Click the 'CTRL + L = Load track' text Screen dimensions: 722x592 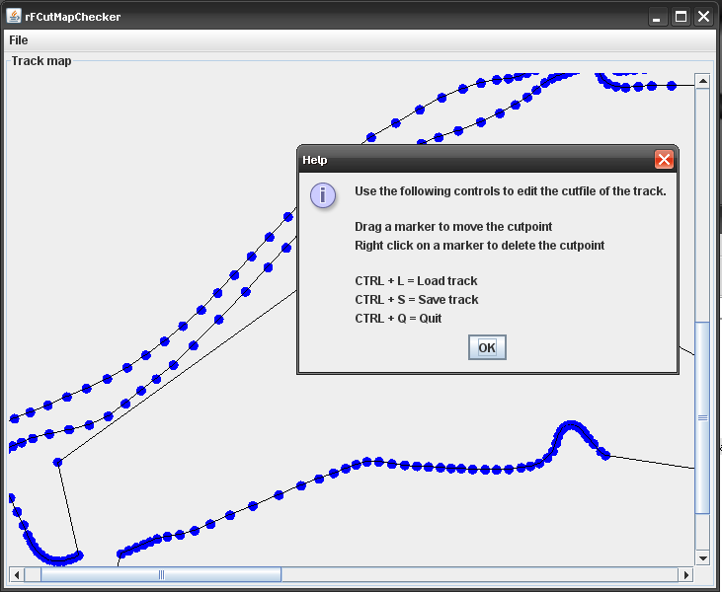(416, 280)
